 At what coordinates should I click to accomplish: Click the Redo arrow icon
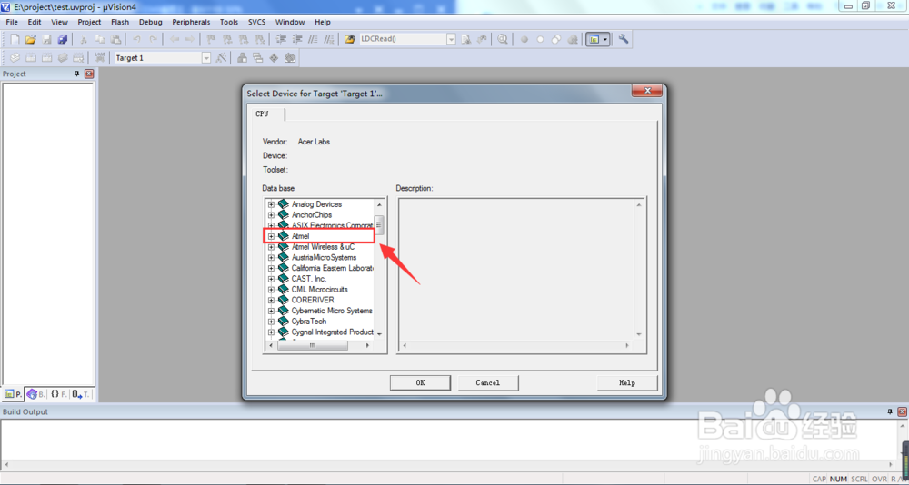(x=153, y=39)
